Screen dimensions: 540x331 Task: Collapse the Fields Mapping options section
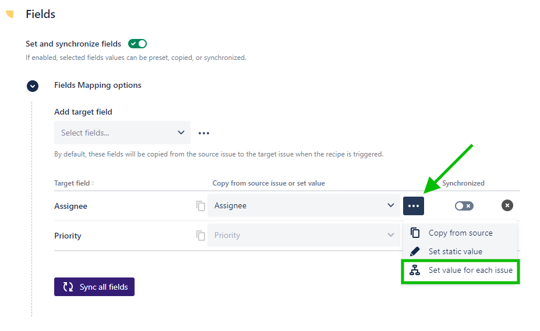coord(33,86)
